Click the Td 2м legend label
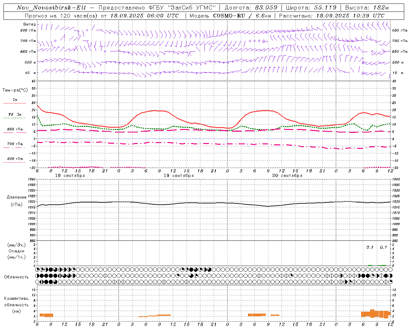The height and width of the screenshot is (327, 409). point(15,114)
